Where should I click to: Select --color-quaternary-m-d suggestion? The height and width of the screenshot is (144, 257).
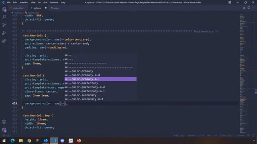click(100, 87)
